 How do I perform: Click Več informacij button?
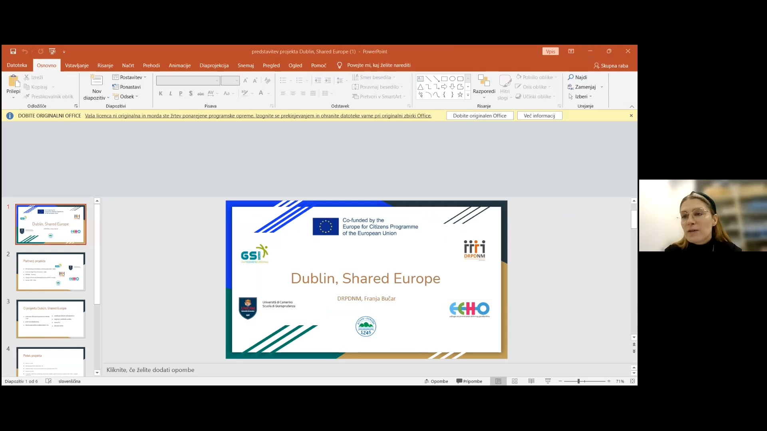click(539, 116)
